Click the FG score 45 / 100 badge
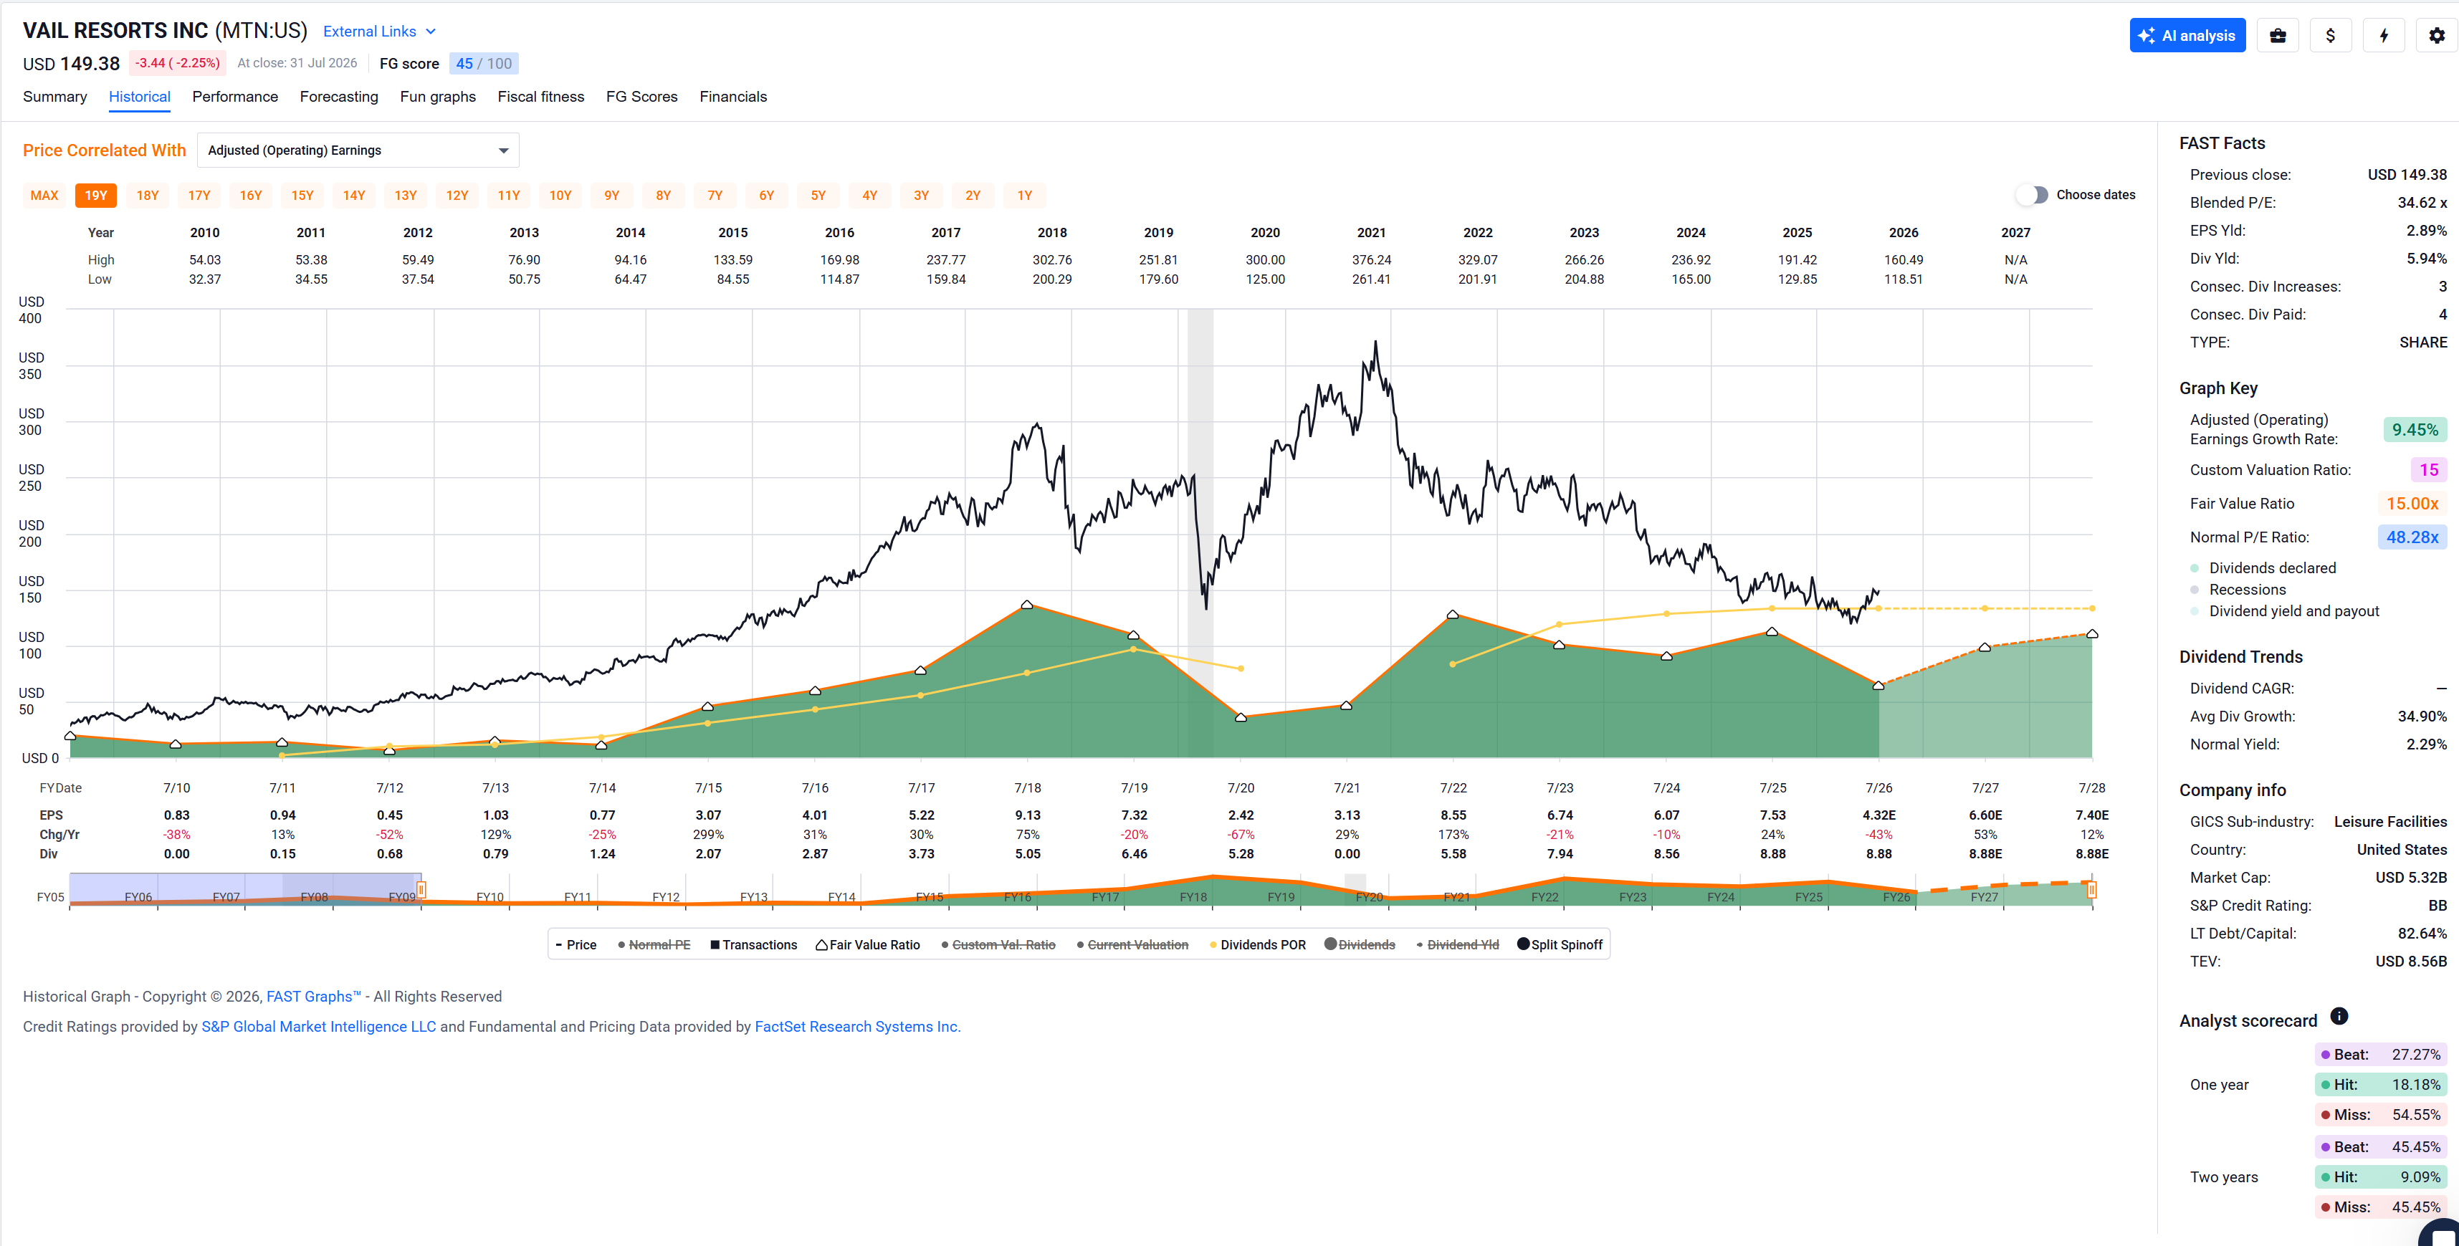2459x1246 pixels. [484, 64]
